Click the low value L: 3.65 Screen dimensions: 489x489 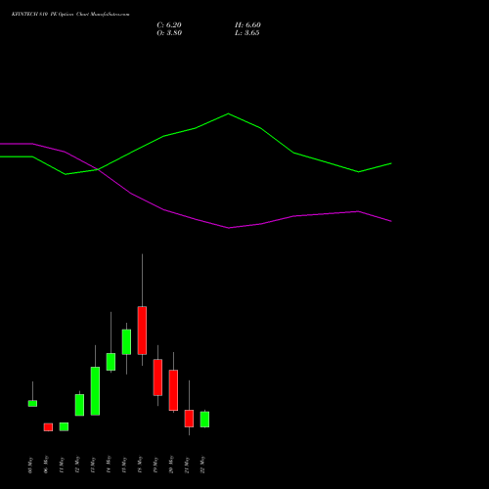(x=247, y=33)
